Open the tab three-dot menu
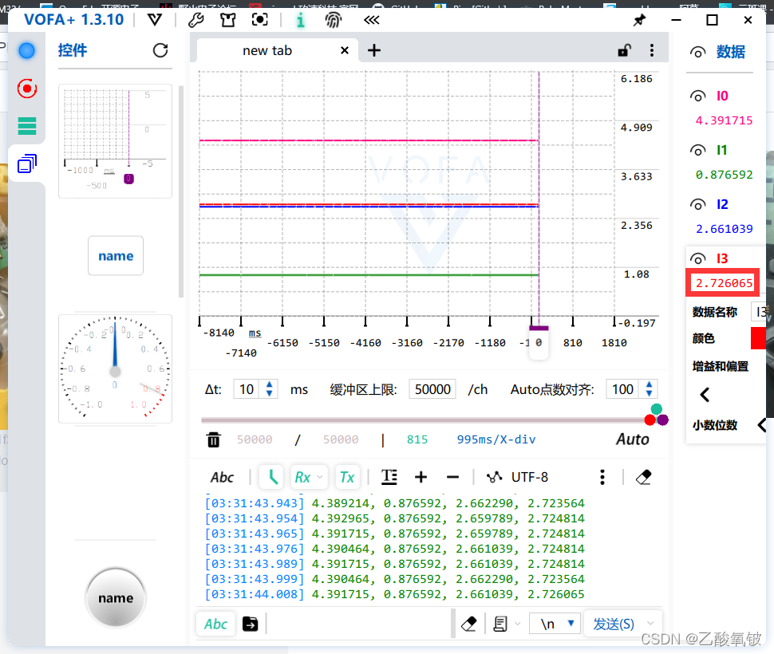774x654 pixels. pos(652,50)
